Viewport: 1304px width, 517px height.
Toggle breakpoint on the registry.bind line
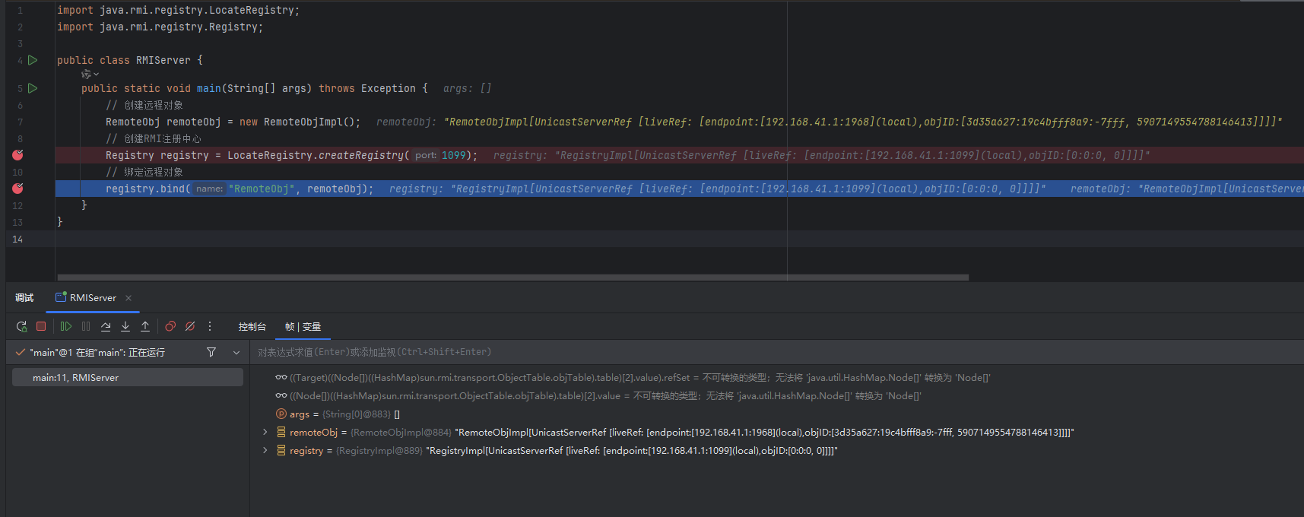17,189
